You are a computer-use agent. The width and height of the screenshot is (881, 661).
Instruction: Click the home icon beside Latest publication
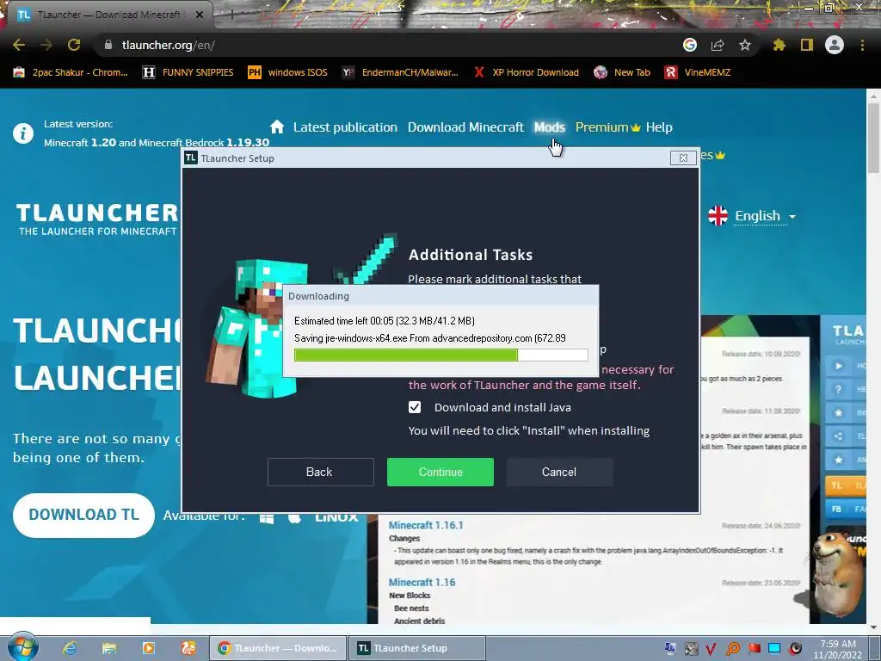point(277,127)
